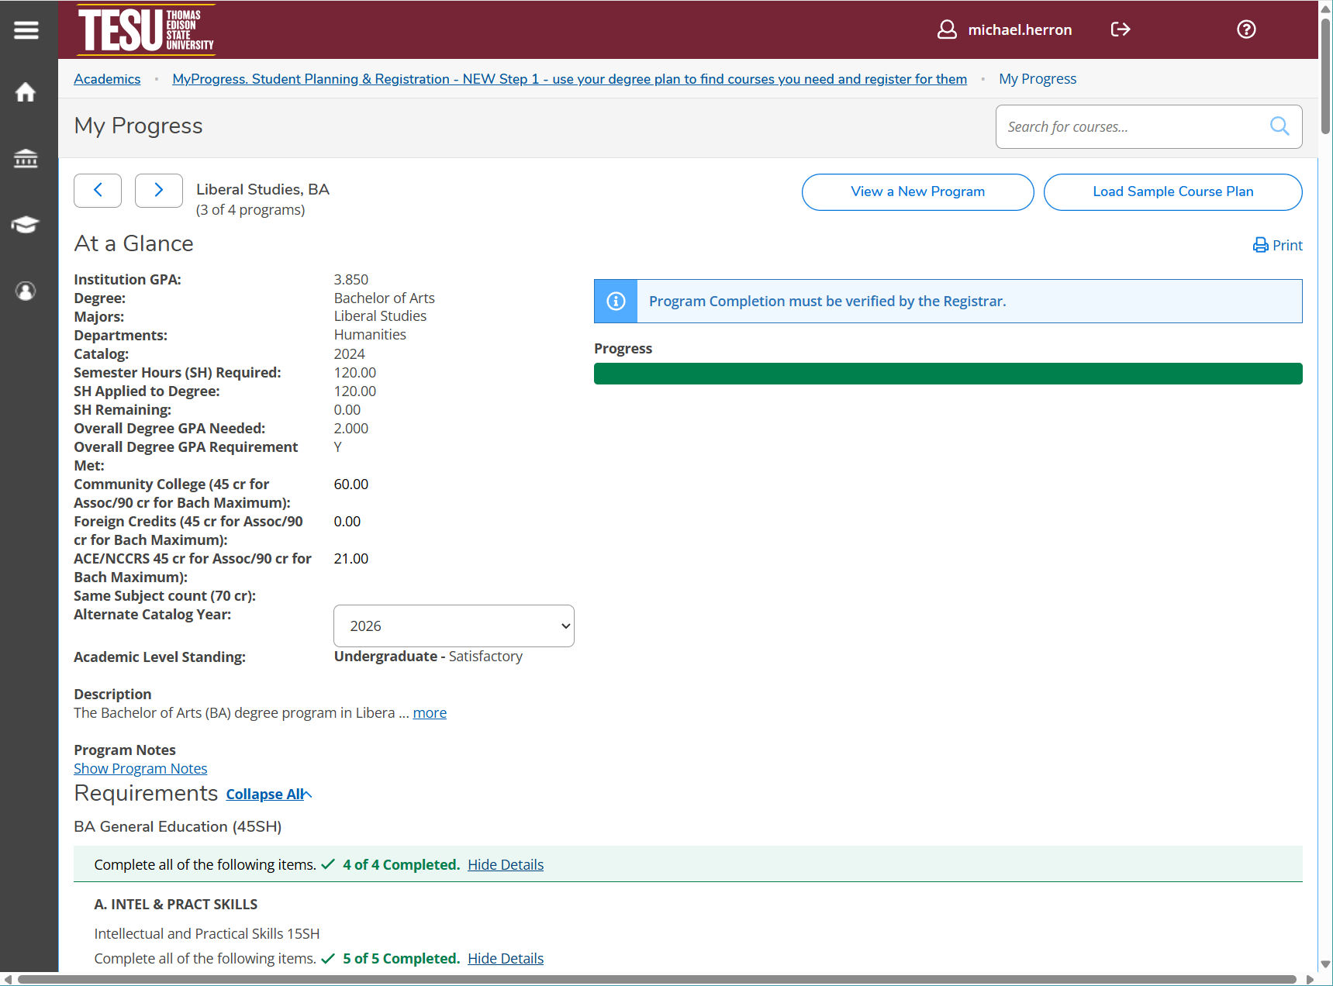The image size is (1333, 986).
Task: Expand description with the more link
Action: point(430,712)
